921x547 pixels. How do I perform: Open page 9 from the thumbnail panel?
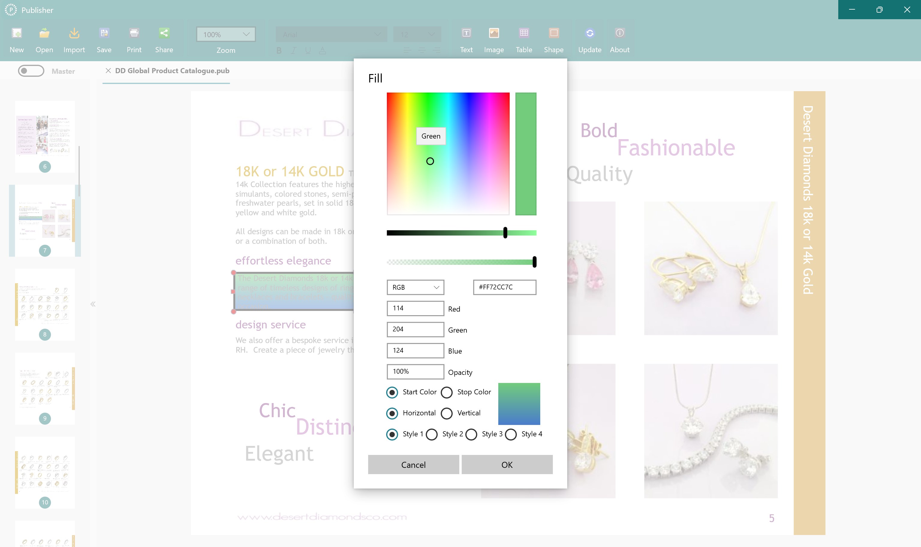45,389
